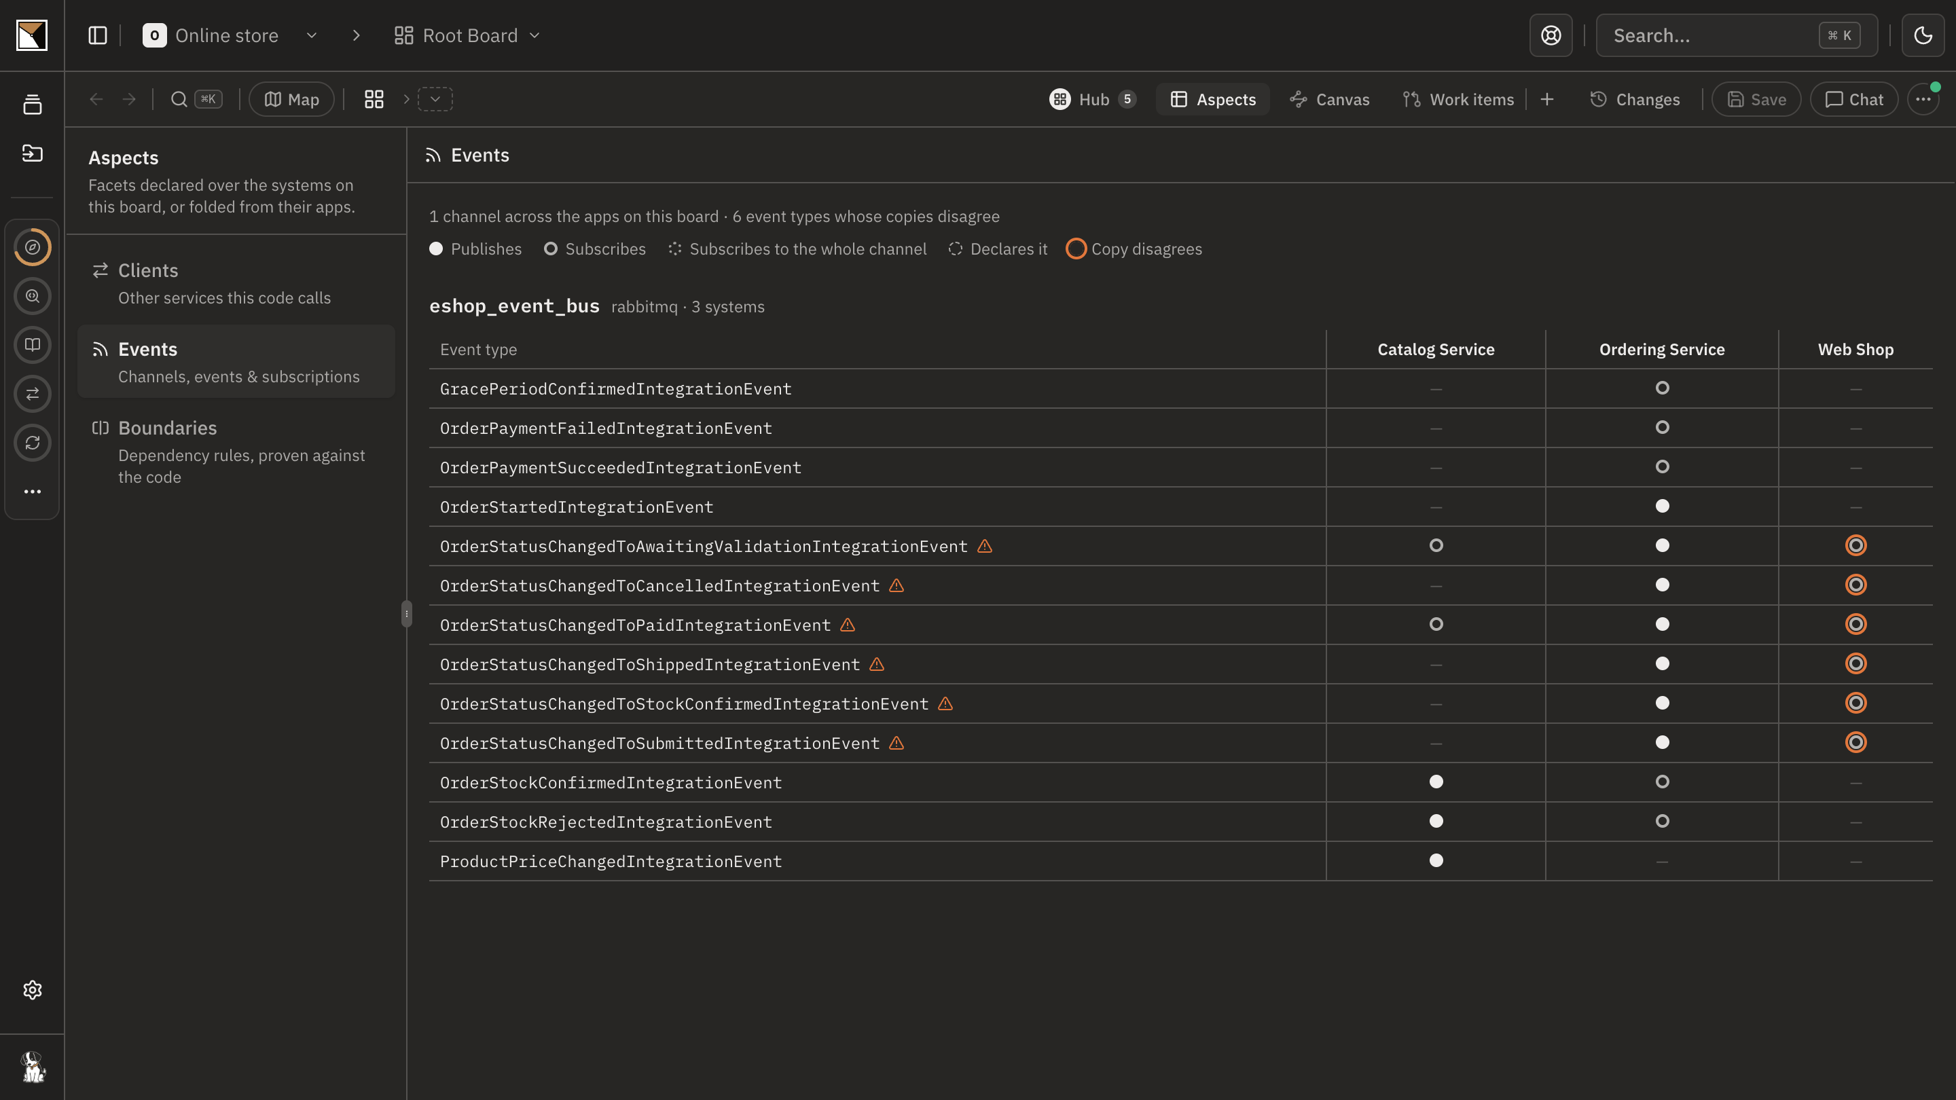Select the Boundaries aspect

(x=236, y=452)
